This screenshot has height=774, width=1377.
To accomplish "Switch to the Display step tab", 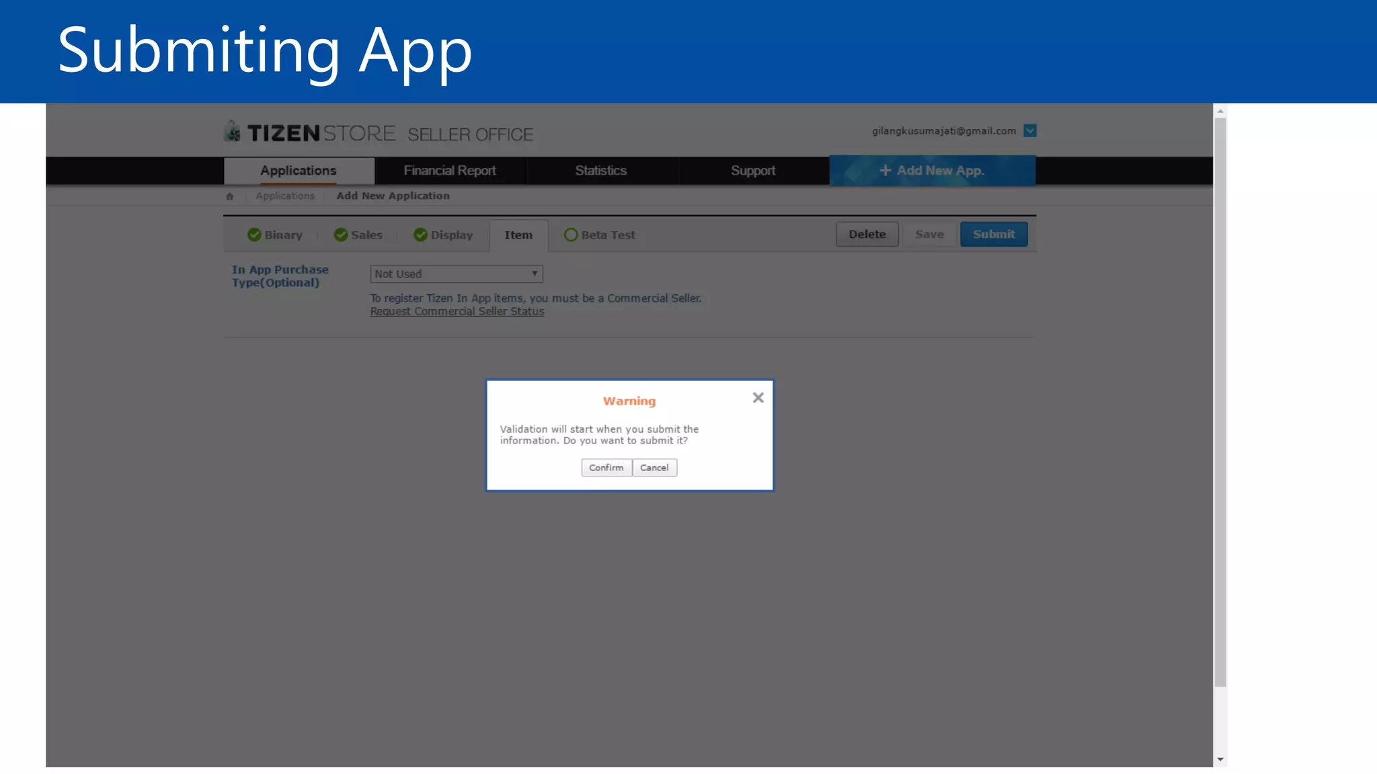I will (444, 235).
